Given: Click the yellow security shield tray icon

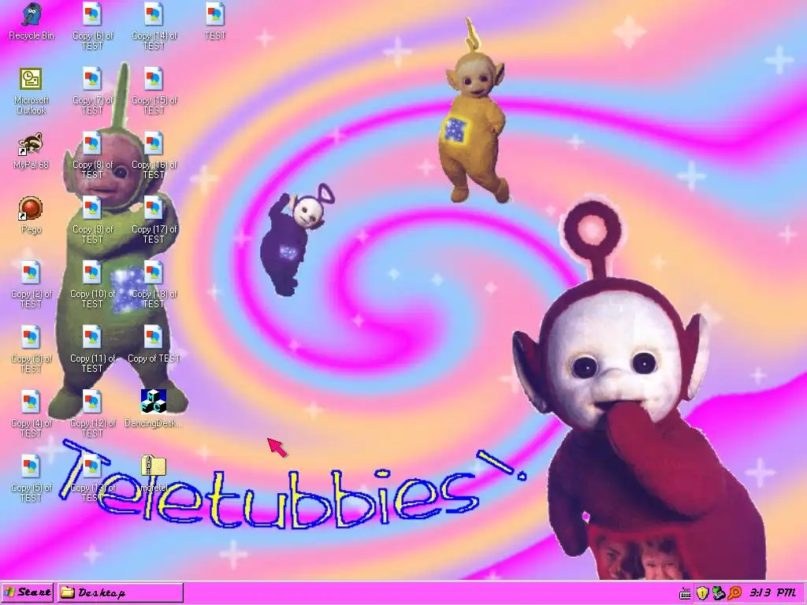Looking at the screenshot, I should (702, 593).
